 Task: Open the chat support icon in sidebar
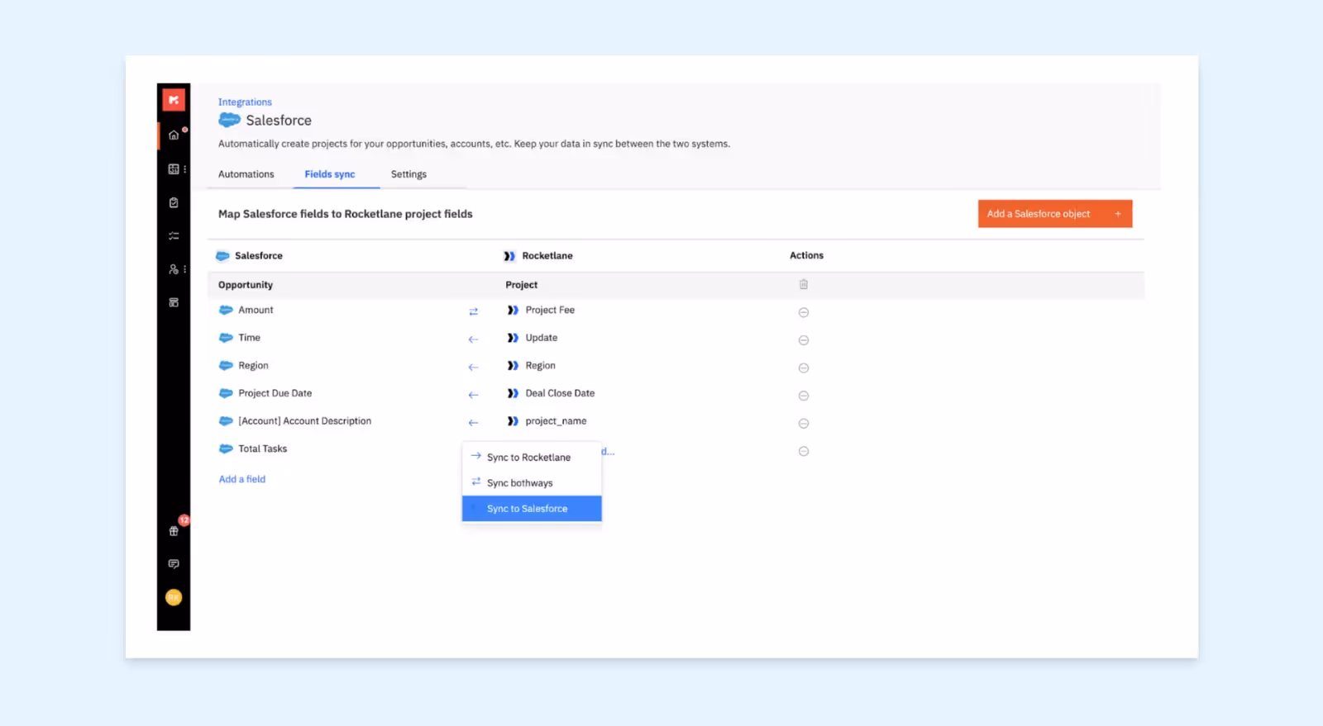pos(174,564)
